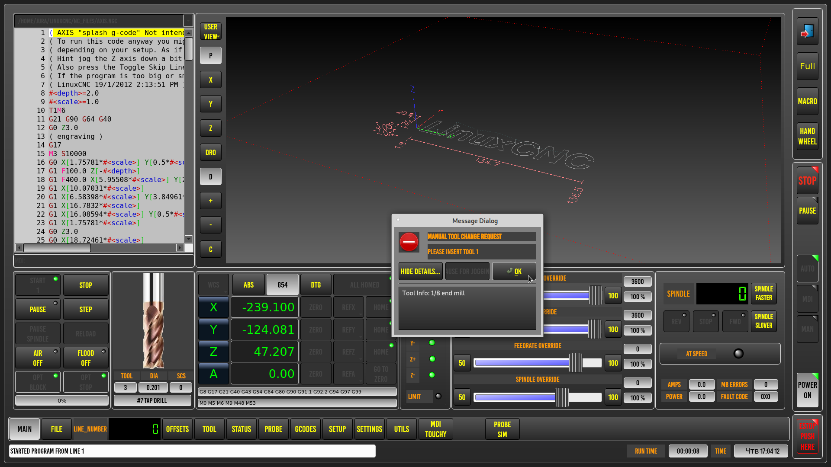The height and width of the screenshot is (467, 831).
Task: Confirm tool change with OK button
Action: (514, 272)
